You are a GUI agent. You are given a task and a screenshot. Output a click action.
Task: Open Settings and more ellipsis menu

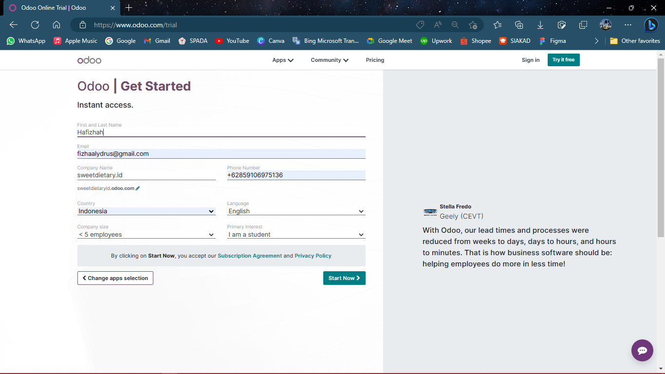628,25
